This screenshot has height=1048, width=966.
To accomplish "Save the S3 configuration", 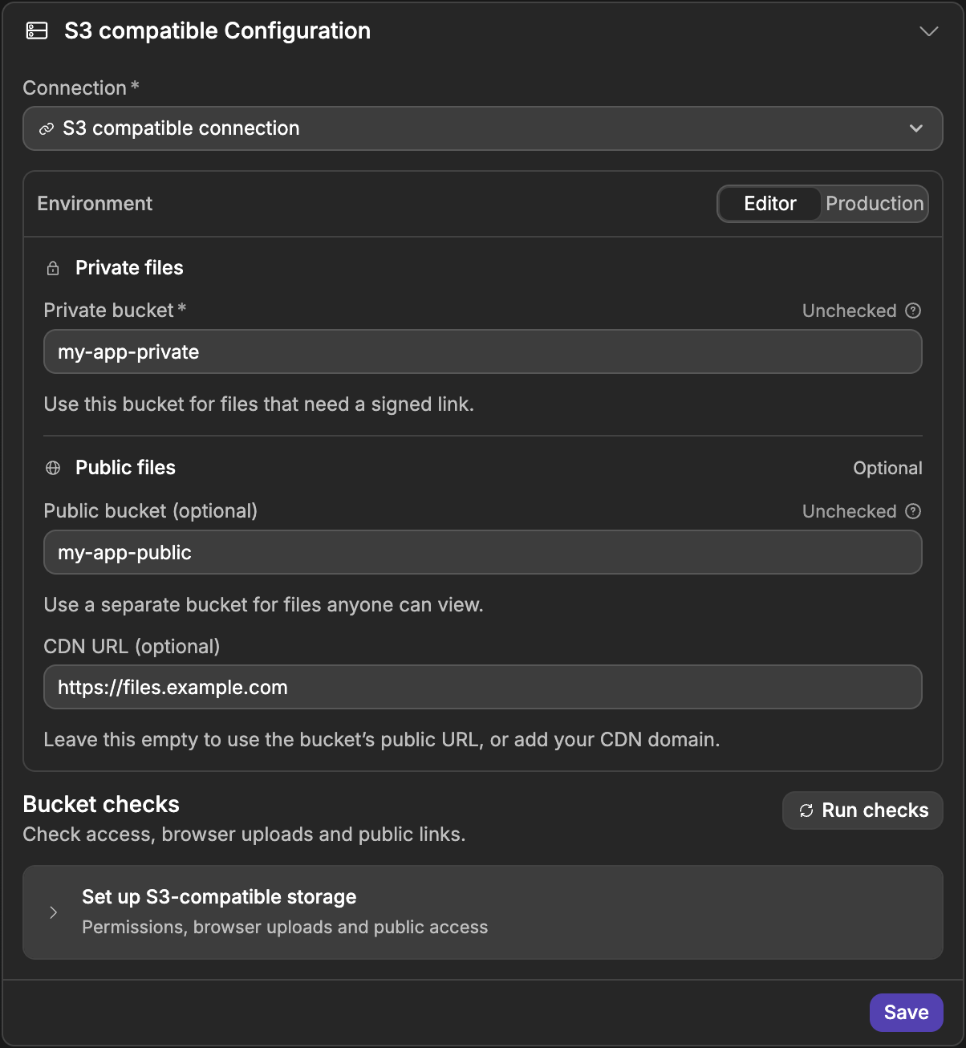I will [906, 1013].
